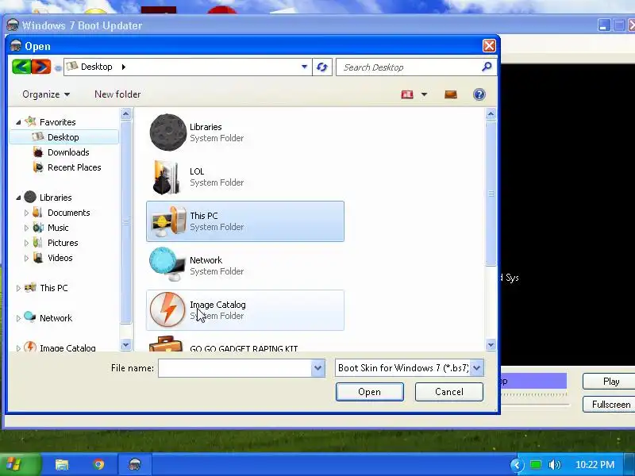Click the green Back arrow button
This screenshot has height=476, width=635.
point(21,67)
